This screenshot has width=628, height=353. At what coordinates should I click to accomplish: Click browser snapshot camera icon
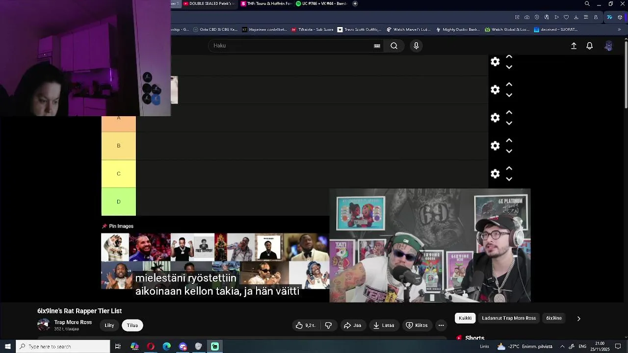tap(527, 17)
